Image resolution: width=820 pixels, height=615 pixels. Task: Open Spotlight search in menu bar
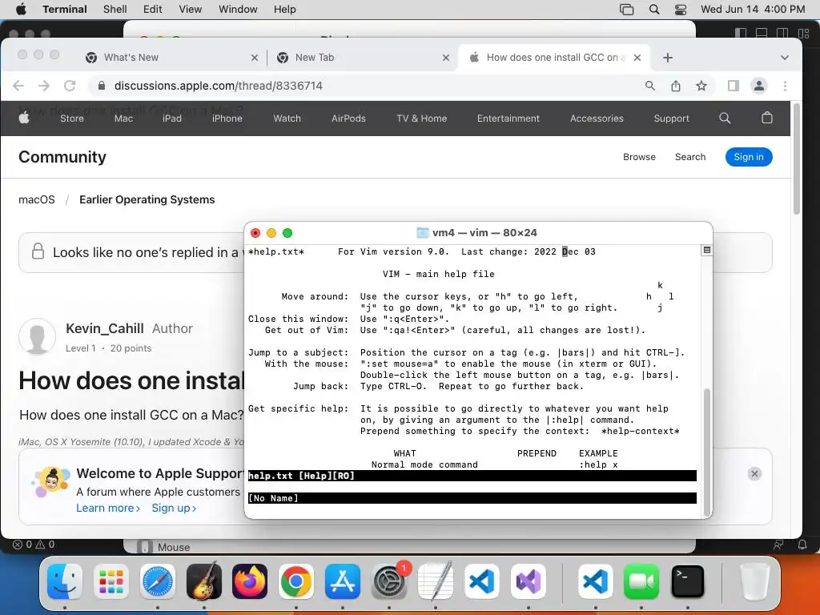coord(654,10)
